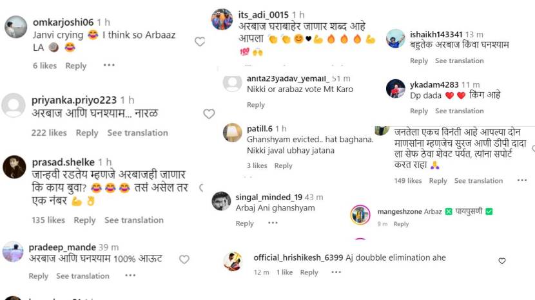Reply to prasad.shelke's comment
The image size is (535, 300).
coord(84,220)
